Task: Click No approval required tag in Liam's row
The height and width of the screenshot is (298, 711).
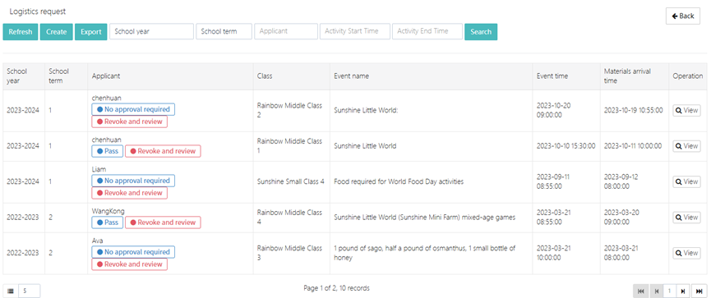Action: coord(133,181)
